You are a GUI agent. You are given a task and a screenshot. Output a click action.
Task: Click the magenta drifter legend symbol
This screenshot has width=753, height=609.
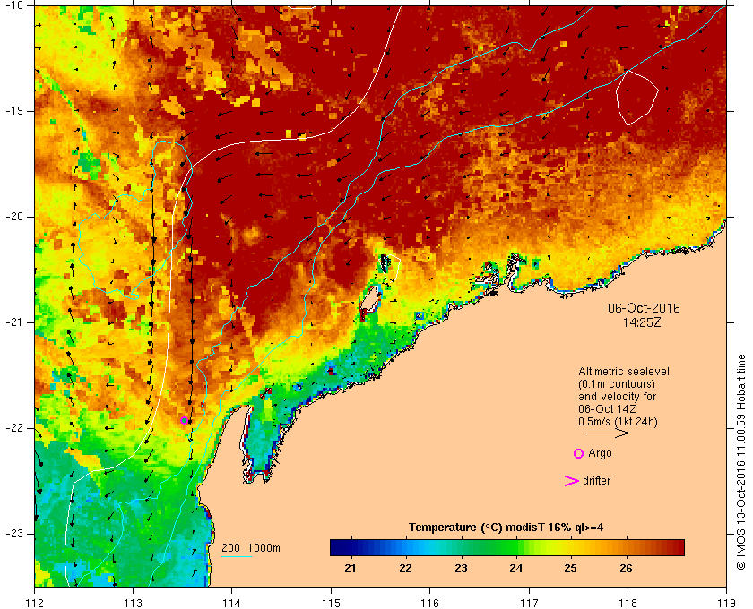click(572, 481)
